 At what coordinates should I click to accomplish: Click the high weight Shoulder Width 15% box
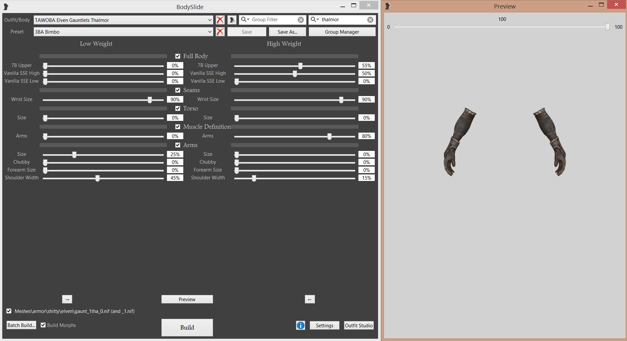click(367, 178)
